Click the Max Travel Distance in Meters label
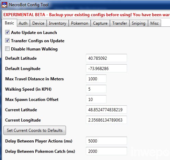The image size is (170, 160). coord(34,79)
